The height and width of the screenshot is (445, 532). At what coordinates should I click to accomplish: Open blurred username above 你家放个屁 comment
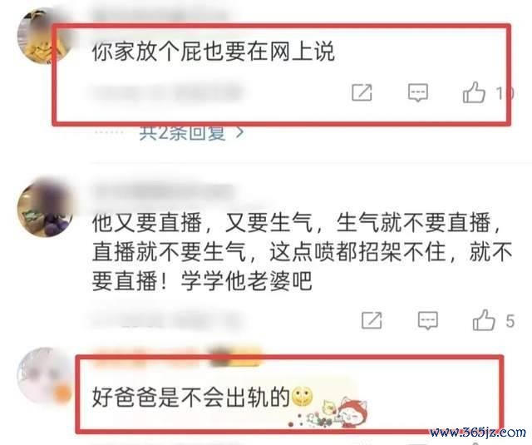160,16
